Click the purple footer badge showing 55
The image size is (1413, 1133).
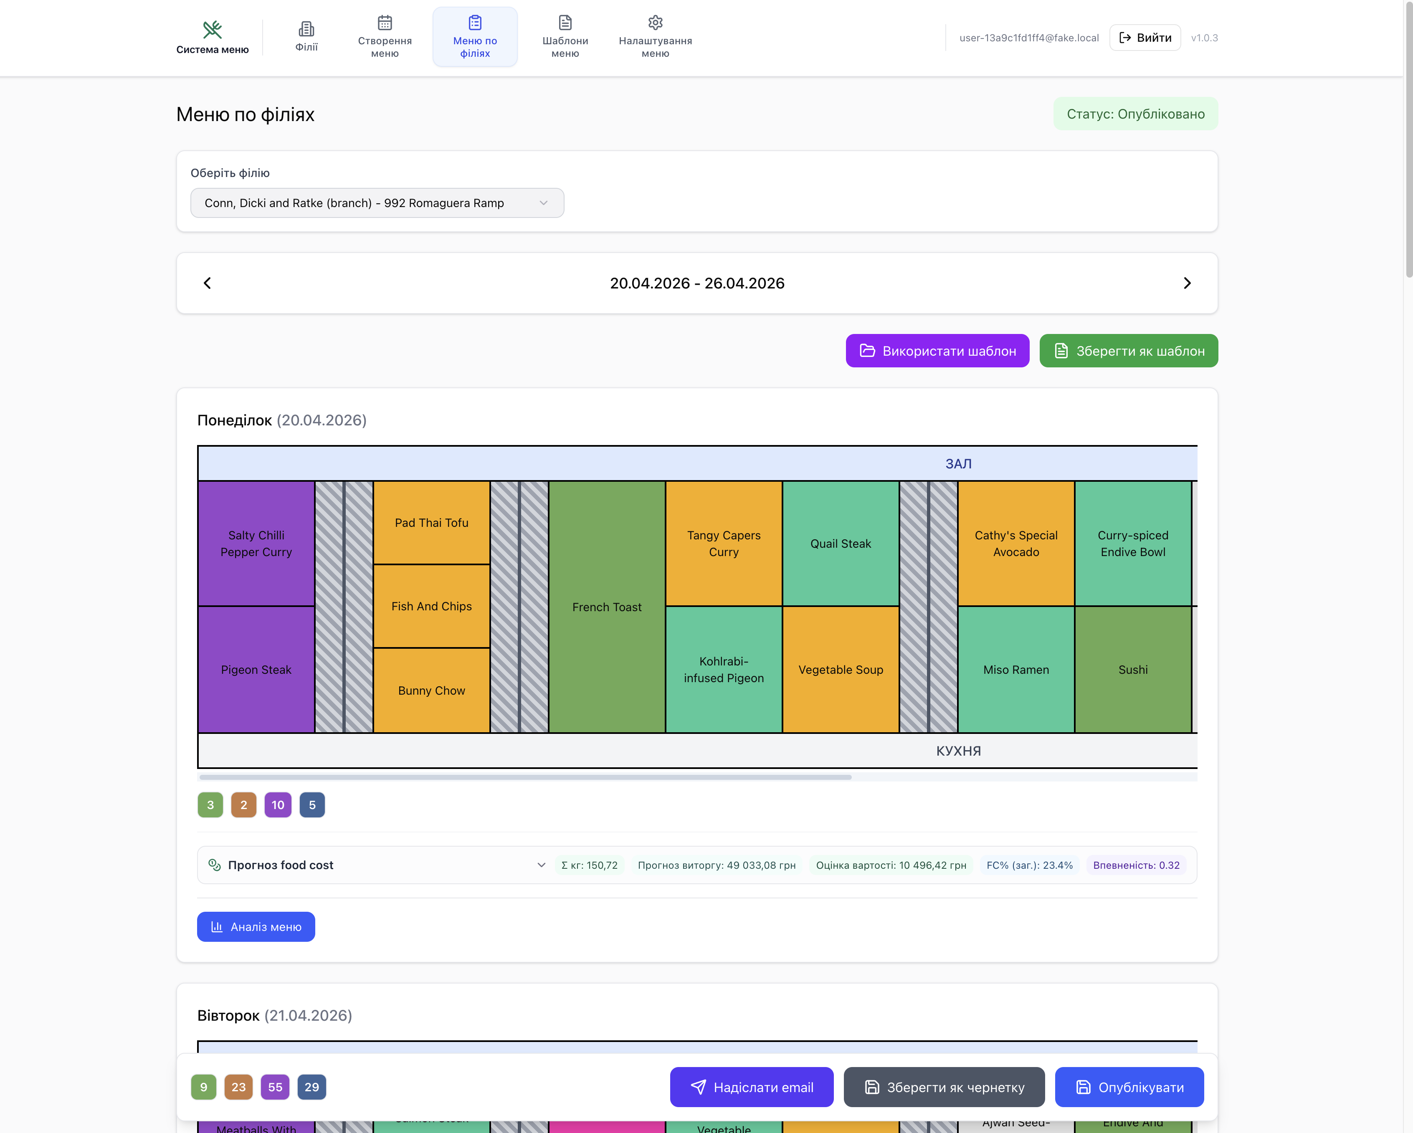[275, 1087]
